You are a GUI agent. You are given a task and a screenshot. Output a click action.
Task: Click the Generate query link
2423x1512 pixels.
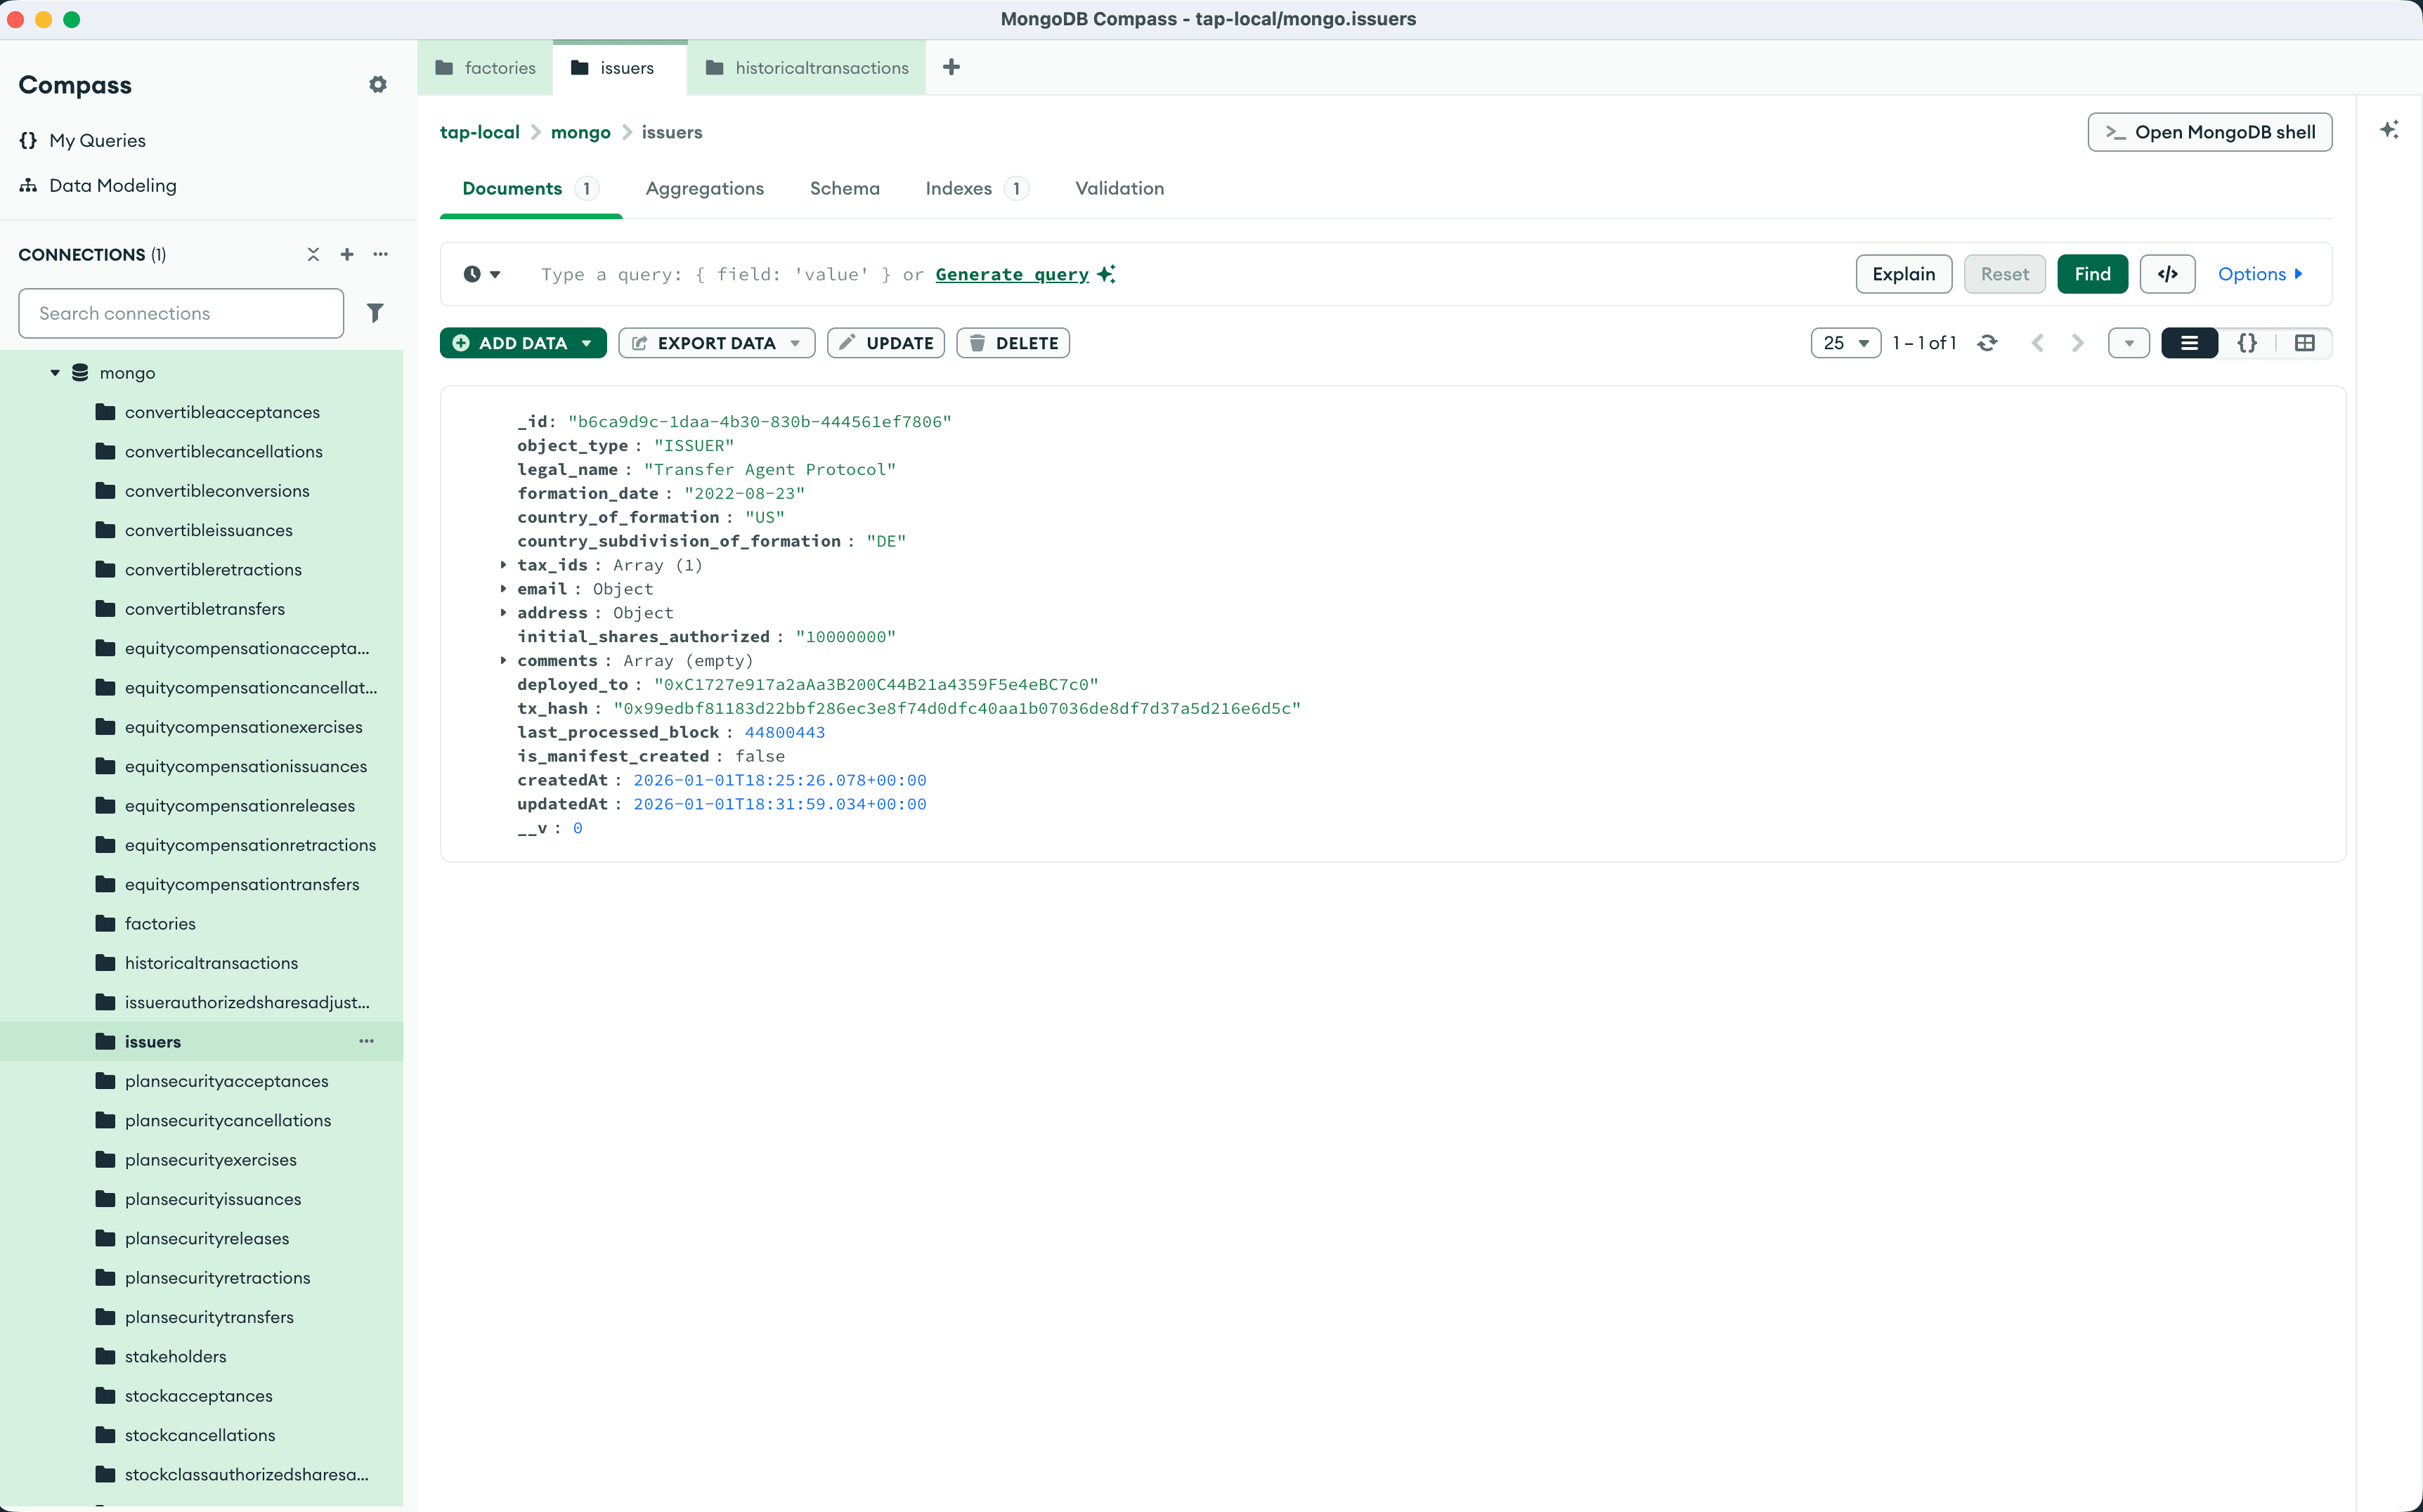[x=1012, y=274]
